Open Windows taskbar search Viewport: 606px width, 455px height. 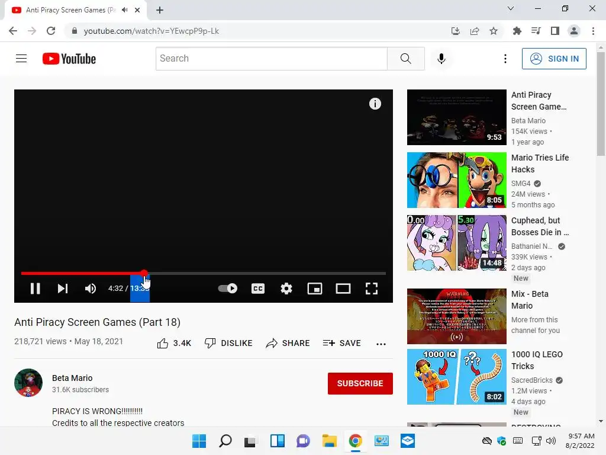pos(225,441)
